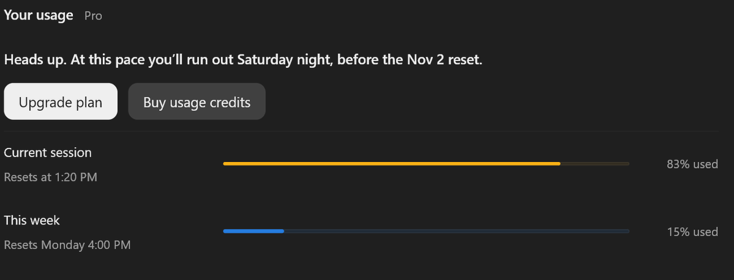Click the blue weekly usage bar
The width and height of the screenshot is (734, 280).
(426, 231)
